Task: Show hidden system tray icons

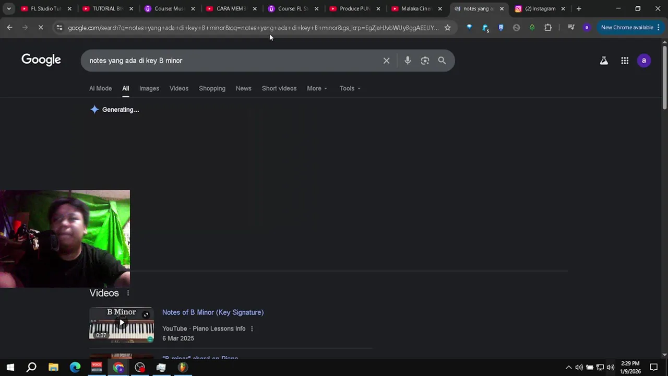Action: [x=569, y=367]
